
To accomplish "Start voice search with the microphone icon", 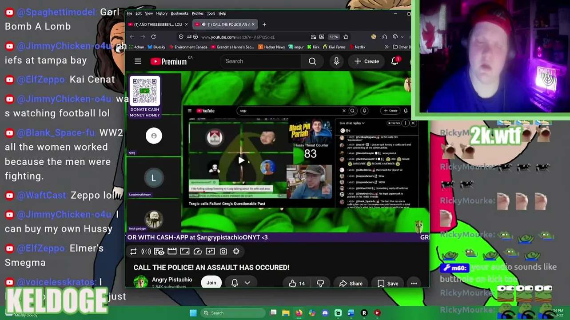I will (x=336, y=61).
